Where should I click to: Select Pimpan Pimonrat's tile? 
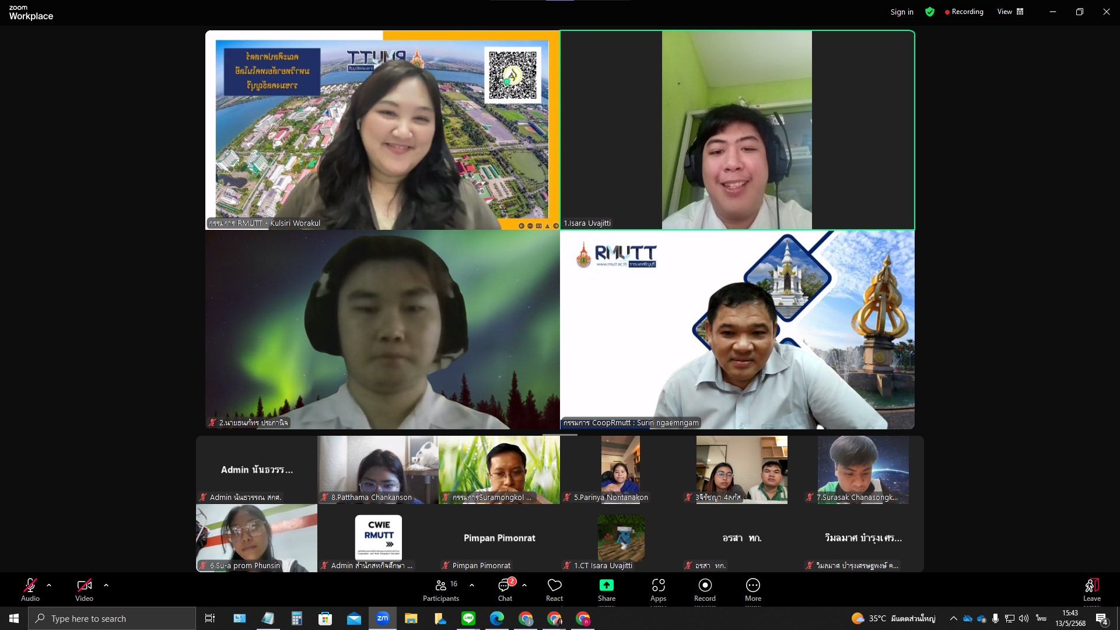[499, 538]
